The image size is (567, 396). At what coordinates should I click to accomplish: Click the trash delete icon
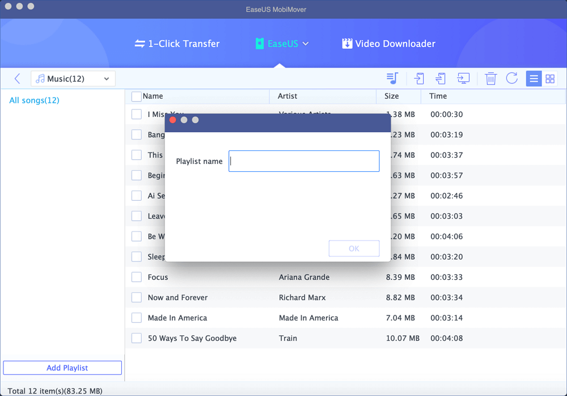tap(490, 78)
